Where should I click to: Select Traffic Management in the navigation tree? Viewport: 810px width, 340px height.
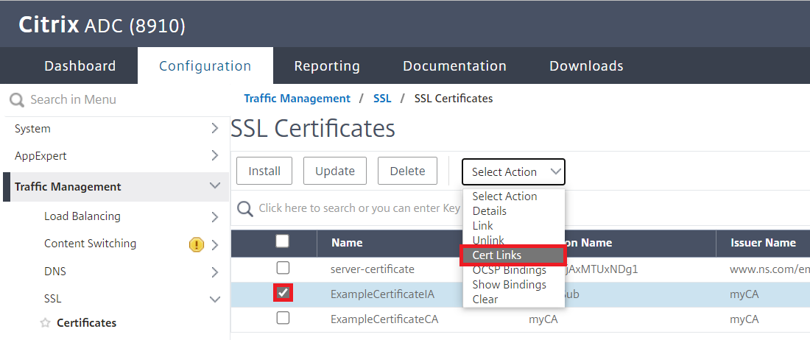coord(68,187)
